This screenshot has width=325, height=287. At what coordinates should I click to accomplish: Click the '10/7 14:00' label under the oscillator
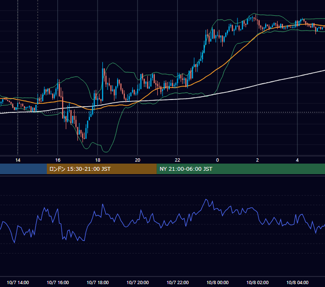[18, 282]
